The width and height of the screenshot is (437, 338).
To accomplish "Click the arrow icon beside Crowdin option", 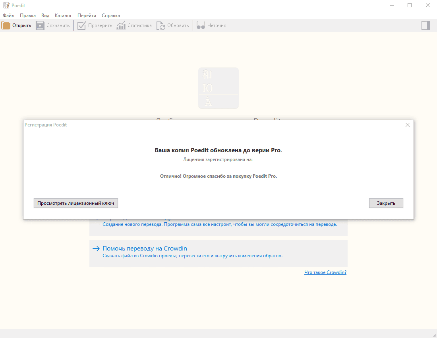I will click(96, 249).
